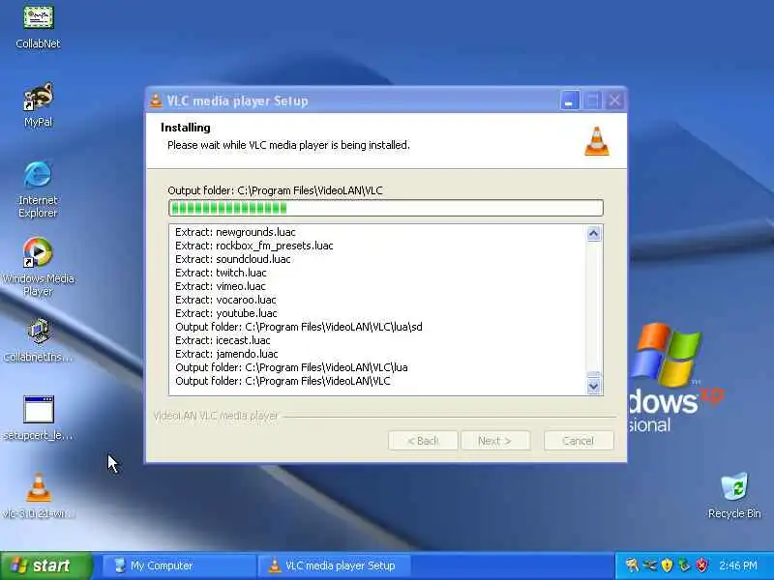Select the 'Extract: newgrounds.luac' log line
Image resolution: width=774 pixels, height=580 pixels.
click(x=235, y=232)
